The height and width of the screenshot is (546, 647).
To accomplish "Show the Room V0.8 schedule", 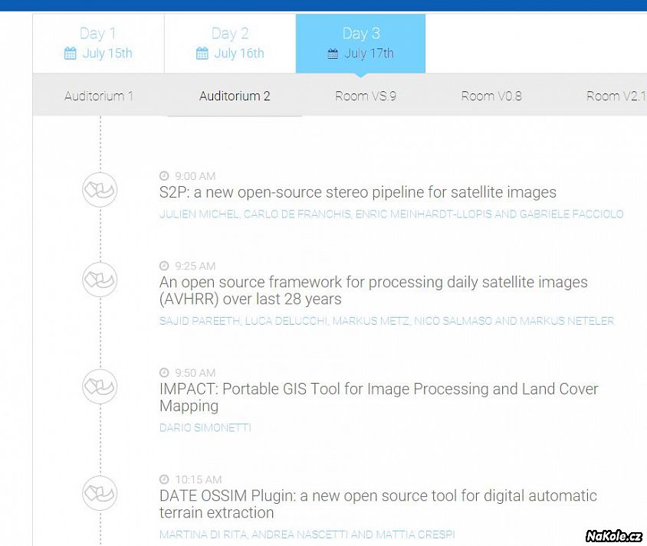I will pos(491,96).
